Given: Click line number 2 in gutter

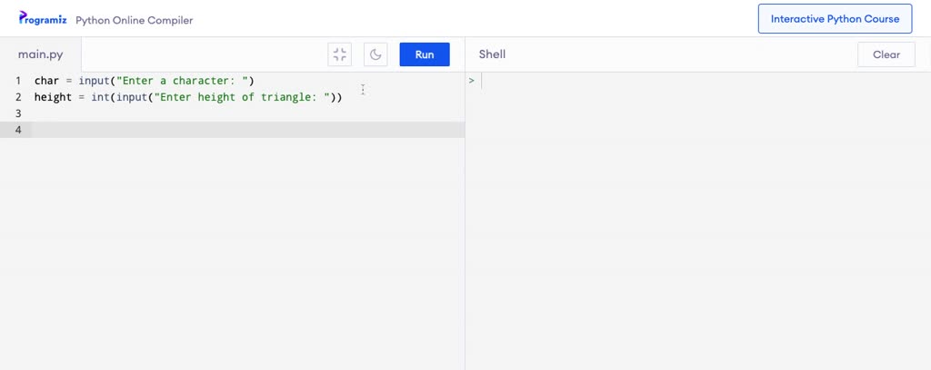Looking at the screenshot, I should (18, 97).
